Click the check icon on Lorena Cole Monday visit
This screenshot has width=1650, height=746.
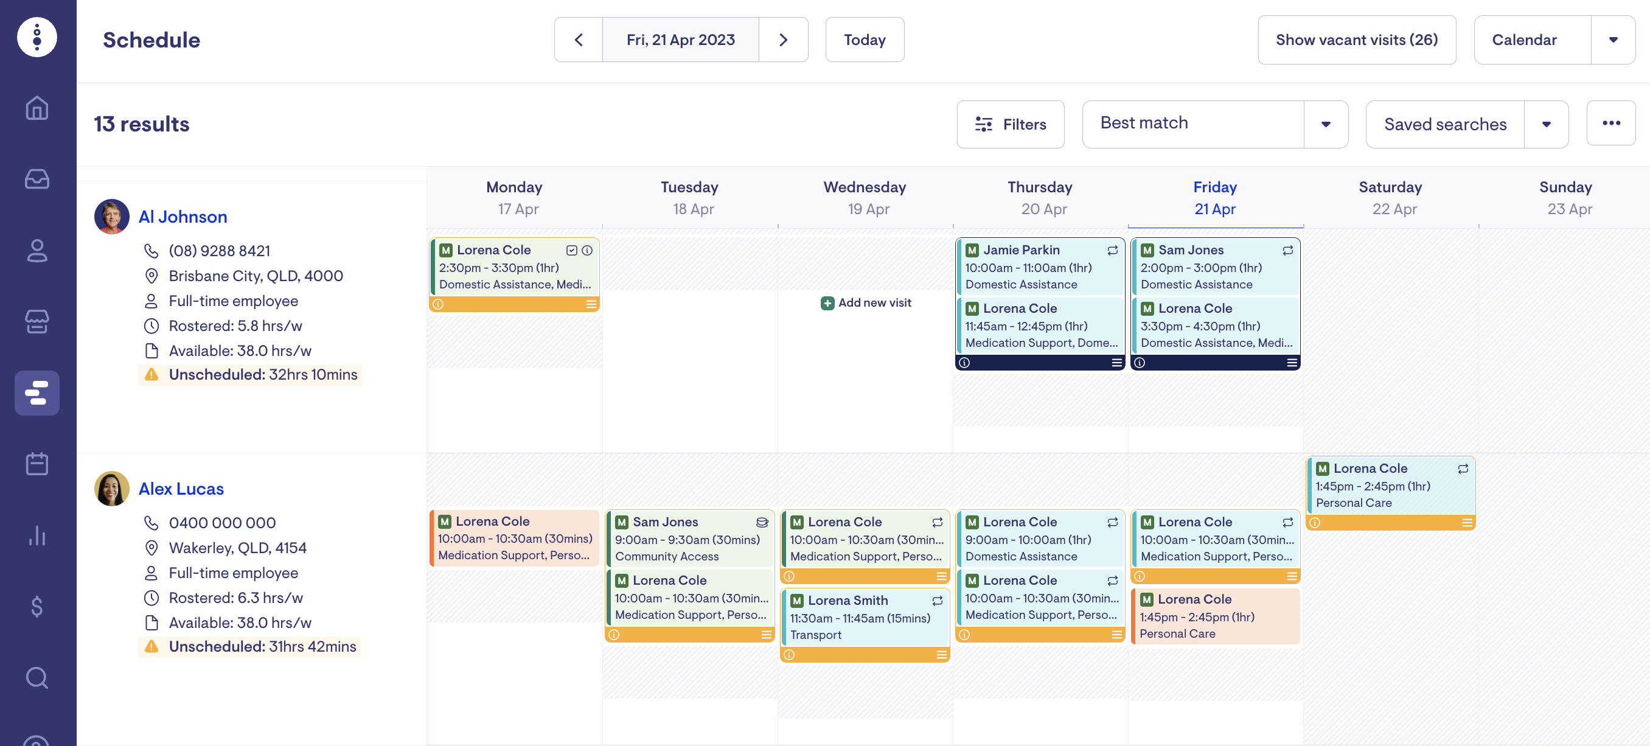pos(572,250)
